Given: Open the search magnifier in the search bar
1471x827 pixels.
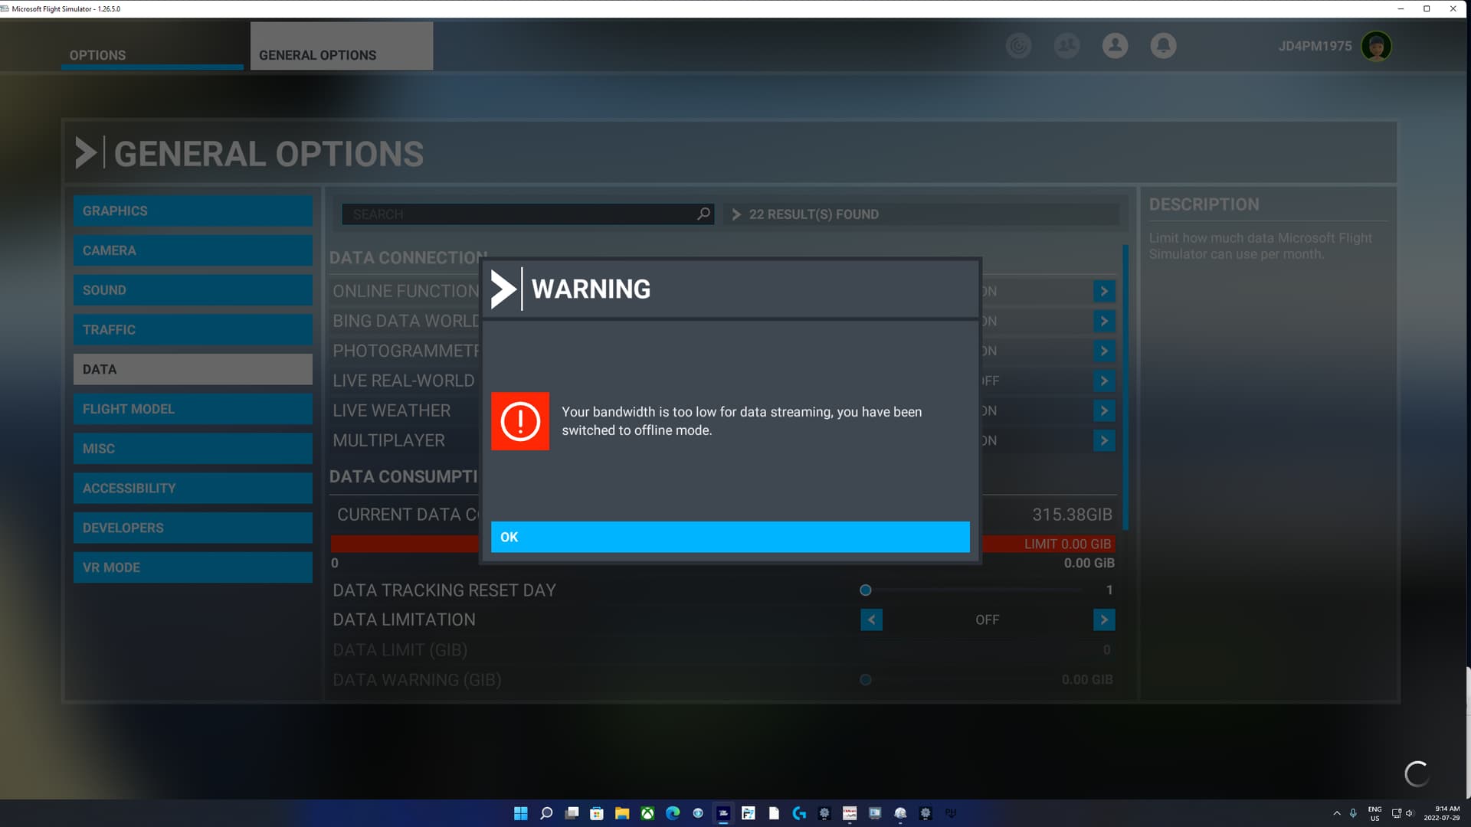Looking at the screenshot, I should click(703, 214).
